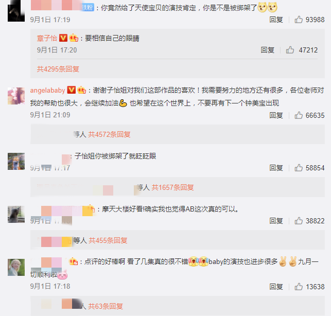Screen dimensions: 331x316
Task: Open angelababy's profile name link
Action: pos(47,91)
